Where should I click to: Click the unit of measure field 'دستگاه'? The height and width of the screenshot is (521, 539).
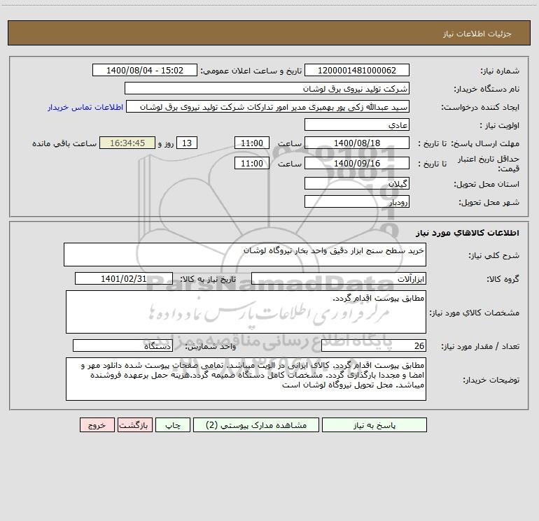[122, 345]
